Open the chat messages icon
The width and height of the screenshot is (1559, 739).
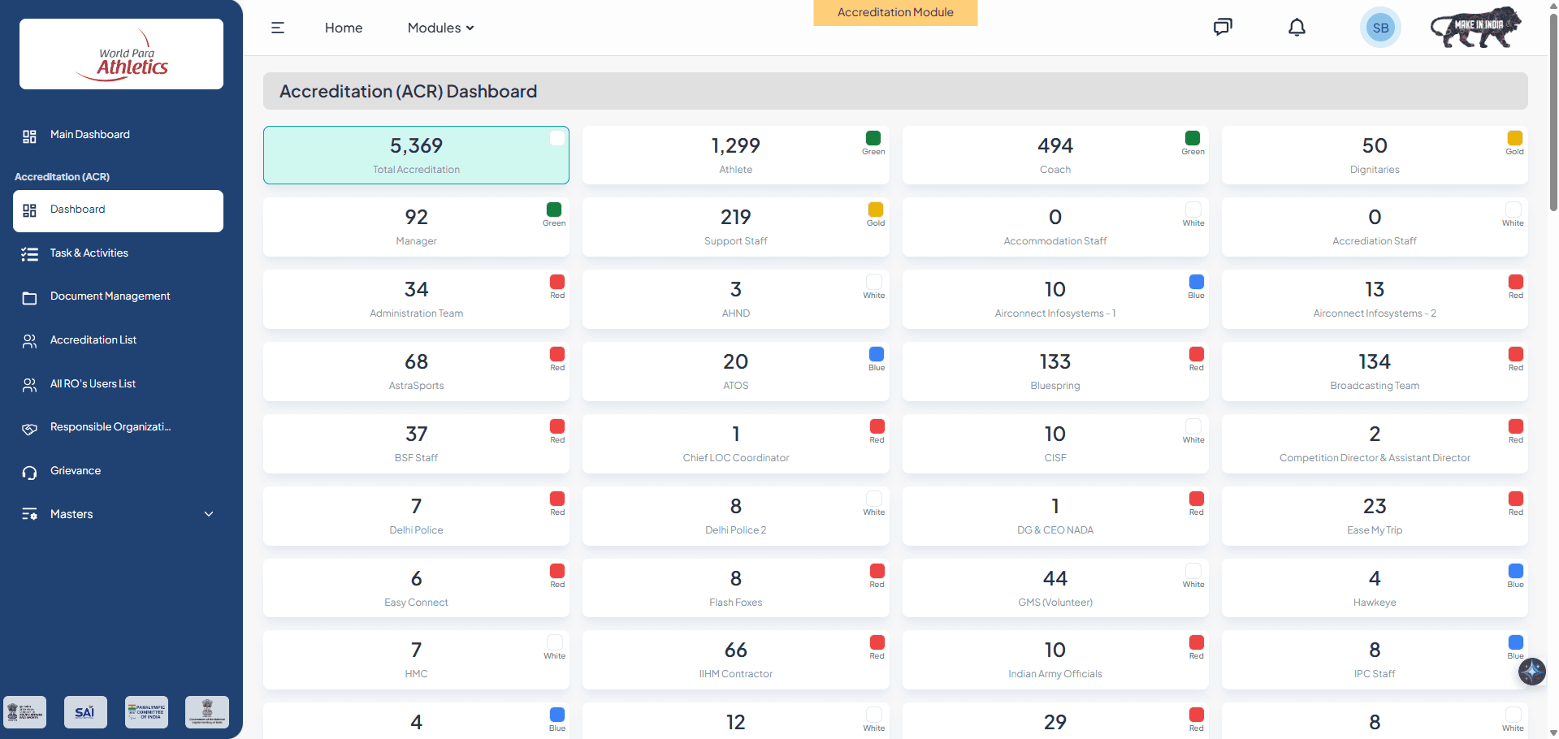(x=1222, y=28)
